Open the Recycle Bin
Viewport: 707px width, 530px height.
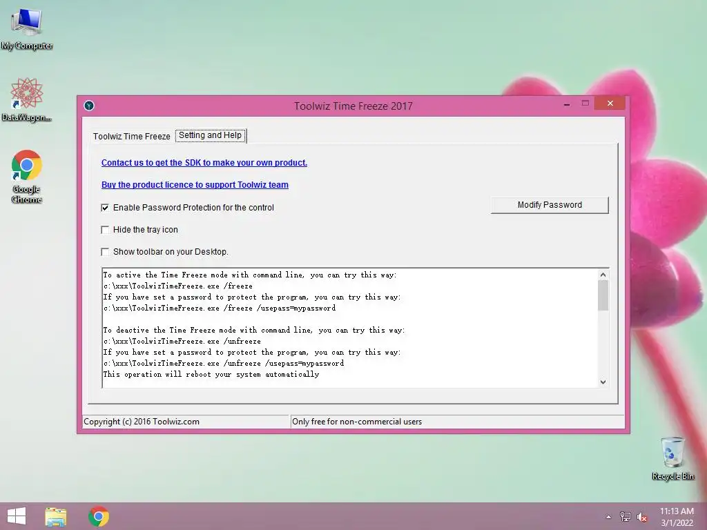point(672,458)
